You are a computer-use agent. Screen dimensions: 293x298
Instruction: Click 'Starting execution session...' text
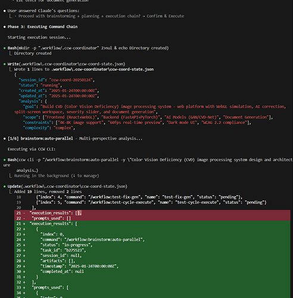[x=39, y=38]
